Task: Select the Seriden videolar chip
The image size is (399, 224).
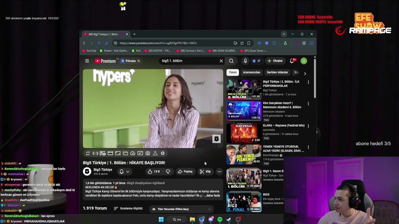Action: 277,72
